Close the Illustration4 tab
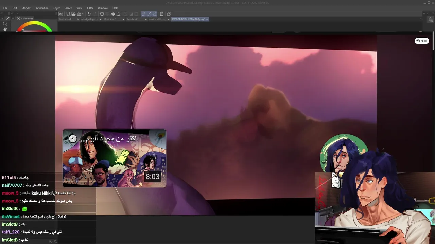Image resolution: width=435 pixels, height=244 pixels. (78, 19)
